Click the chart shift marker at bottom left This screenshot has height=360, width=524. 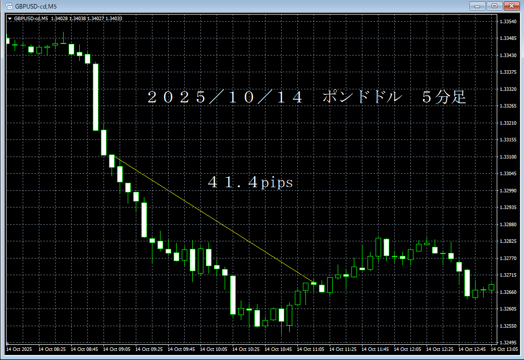(x=8, y=343)
